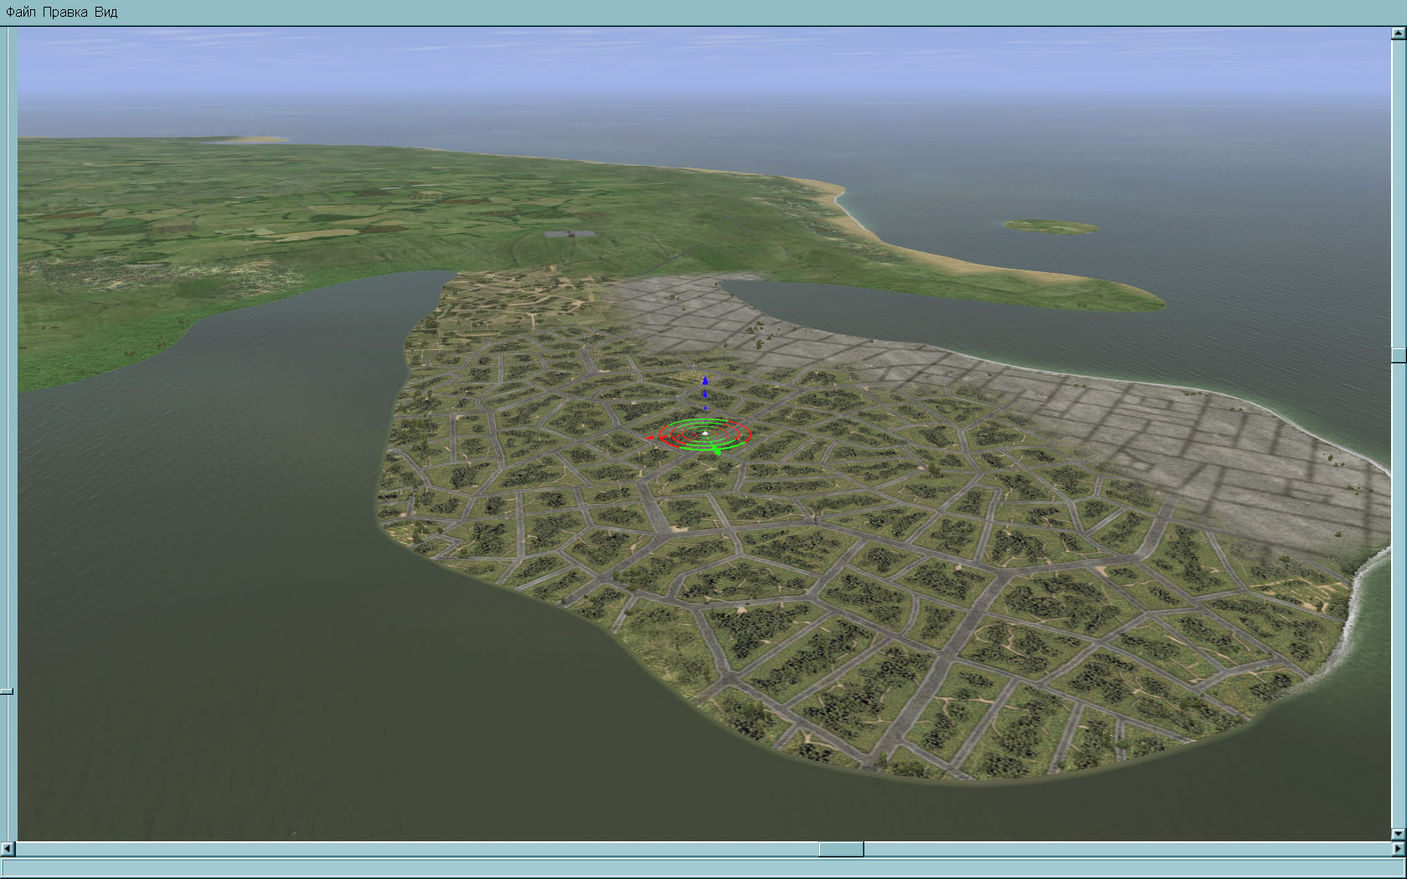This screenshot has width=1407, height=879.
Task: Click the vertical scrollbar down arrow
Action: [x=1398, y=834]
